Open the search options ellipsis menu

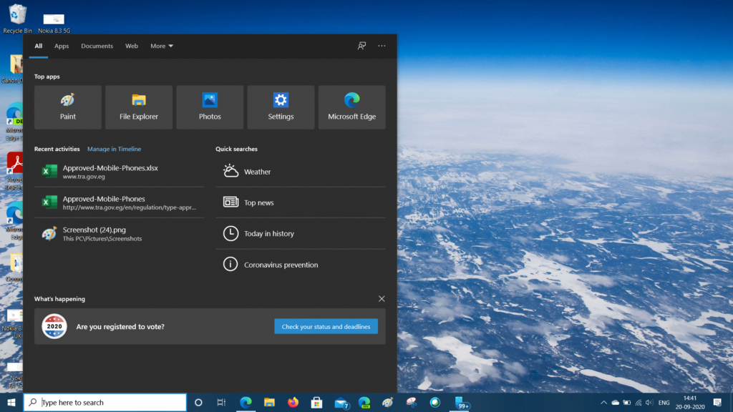(382, 46)
